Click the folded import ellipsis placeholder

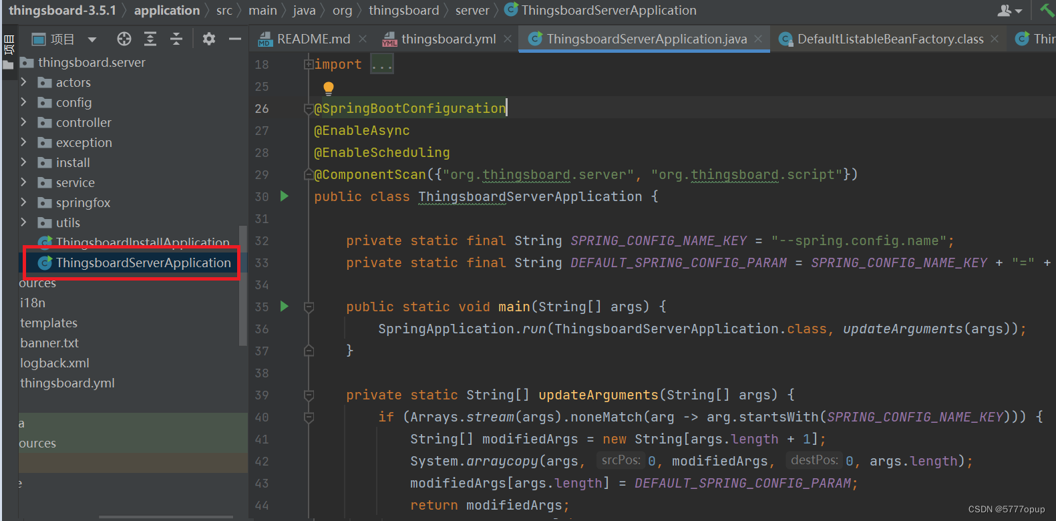[x=382, y=64]
